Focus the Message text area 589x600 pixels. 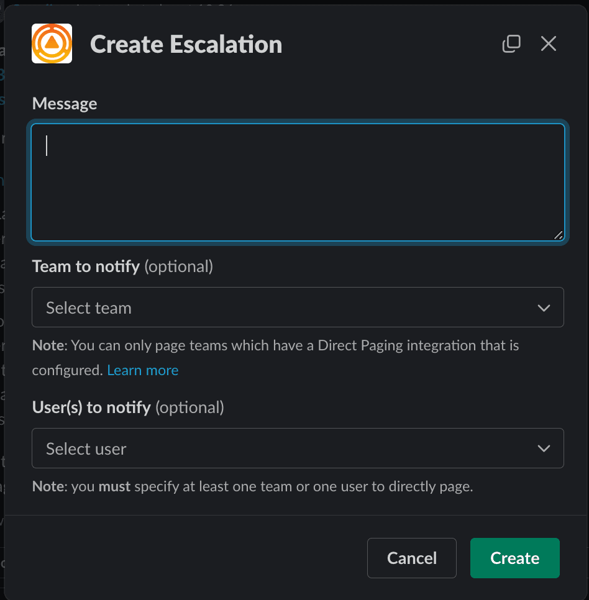coord(298,182)
